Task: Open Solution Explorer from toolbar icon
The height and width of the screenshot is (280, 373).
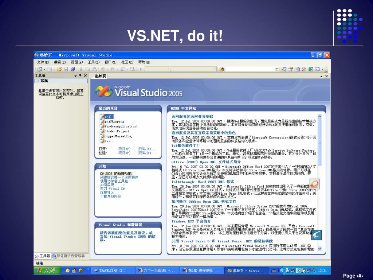Action: 284,69
